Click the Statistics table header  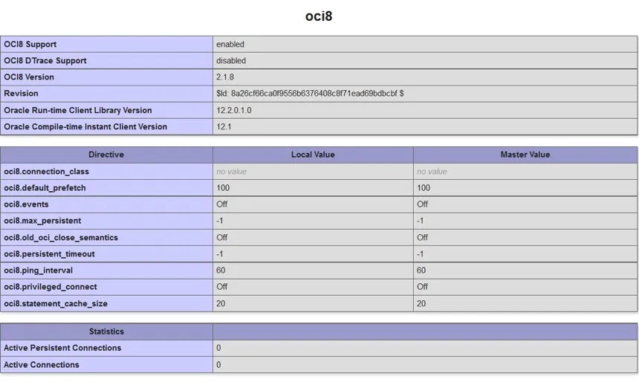[106, 331]
